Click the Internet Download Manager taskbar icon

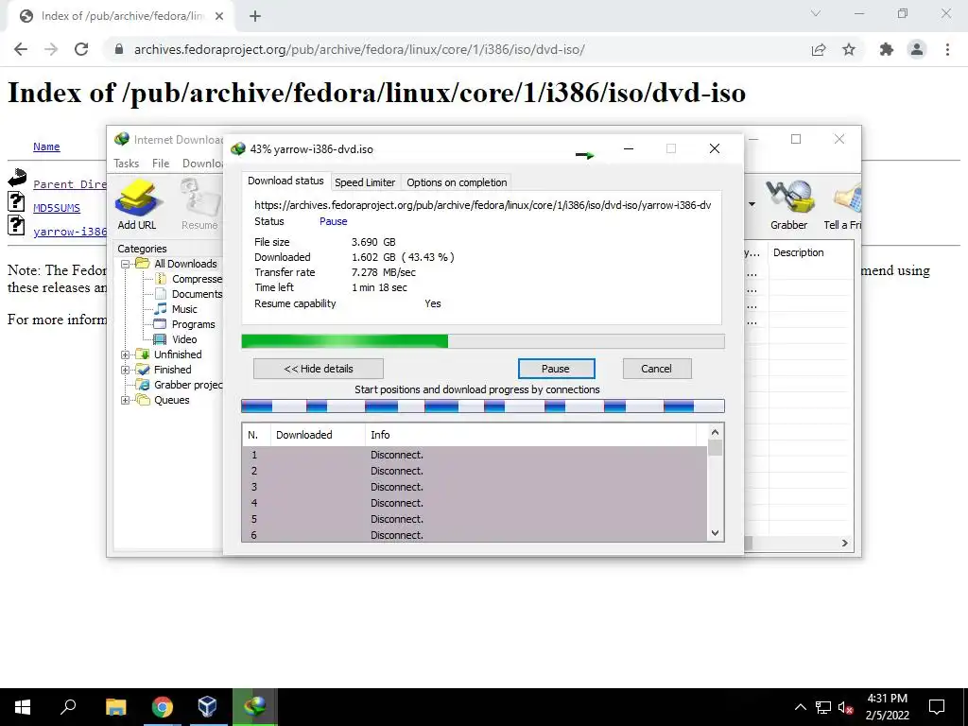tap(254, 707)
